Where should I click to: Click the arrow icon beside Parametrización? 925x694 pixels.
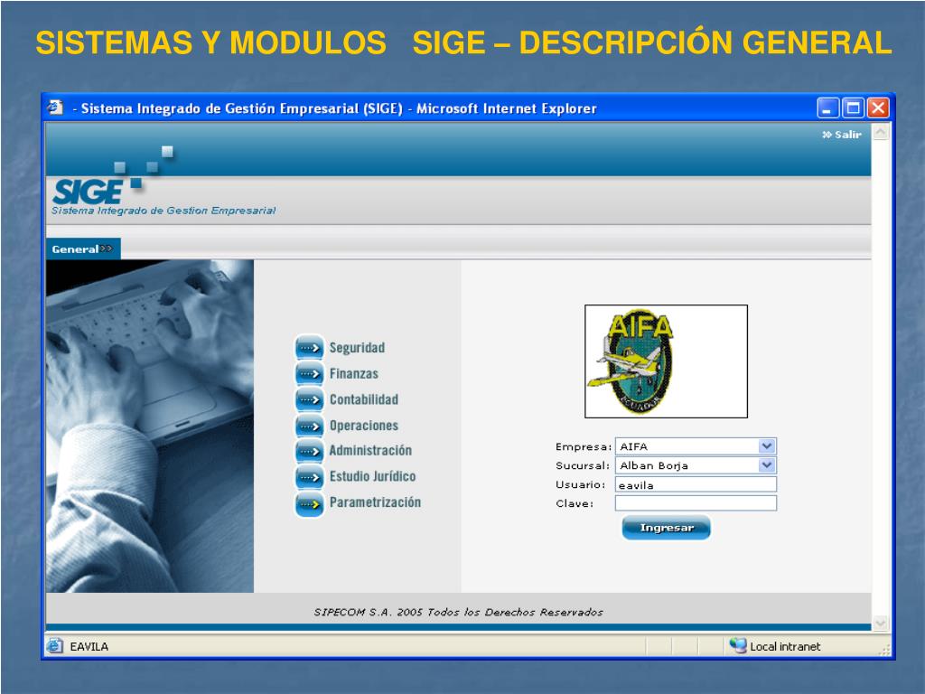pos(309,504)
